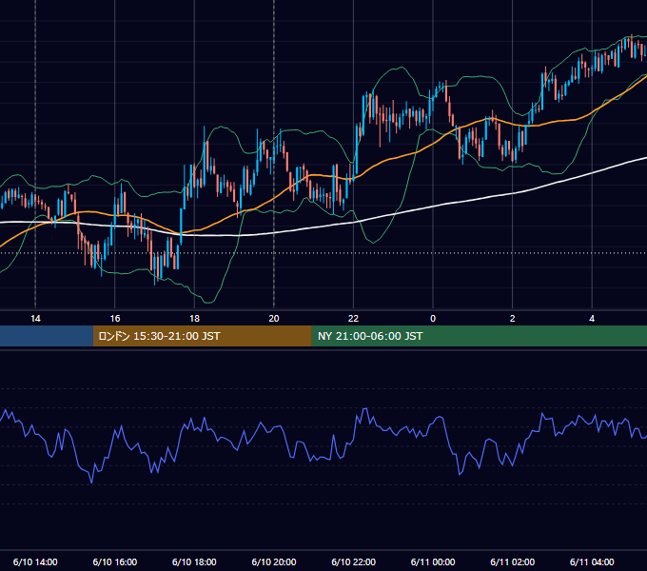Click the 6/11 04:00 label on the indicator axis
The width and height of the screenshot is (647, 571).
point(592,561)
